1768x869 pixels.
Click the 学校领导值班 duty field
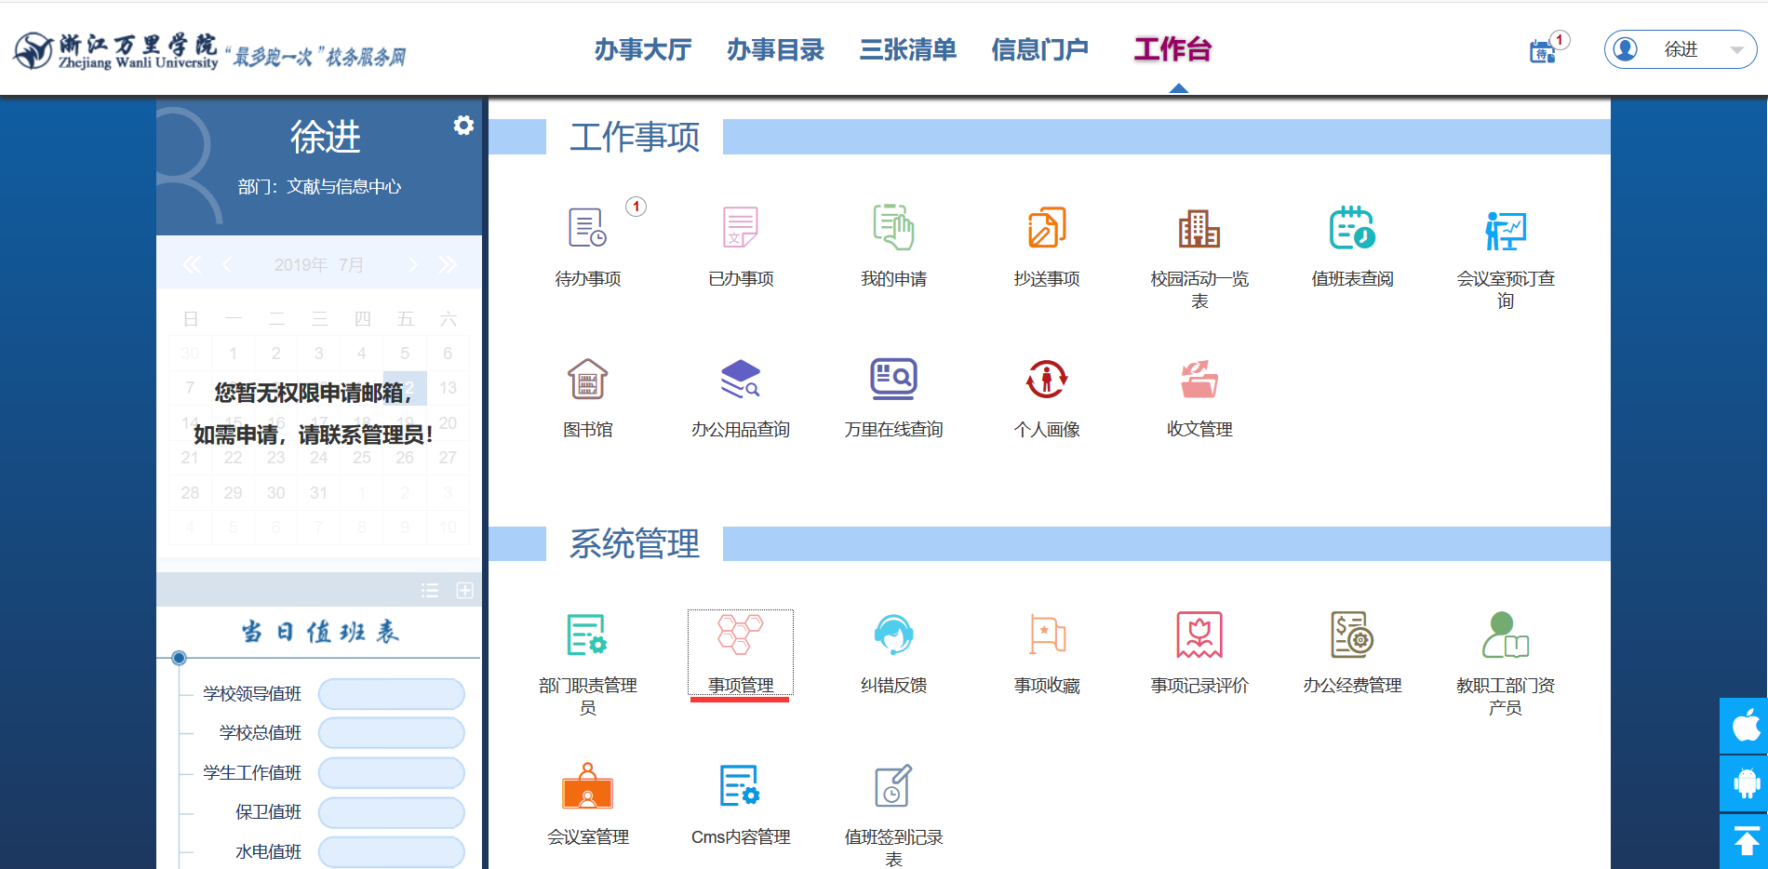pos(391,694)
